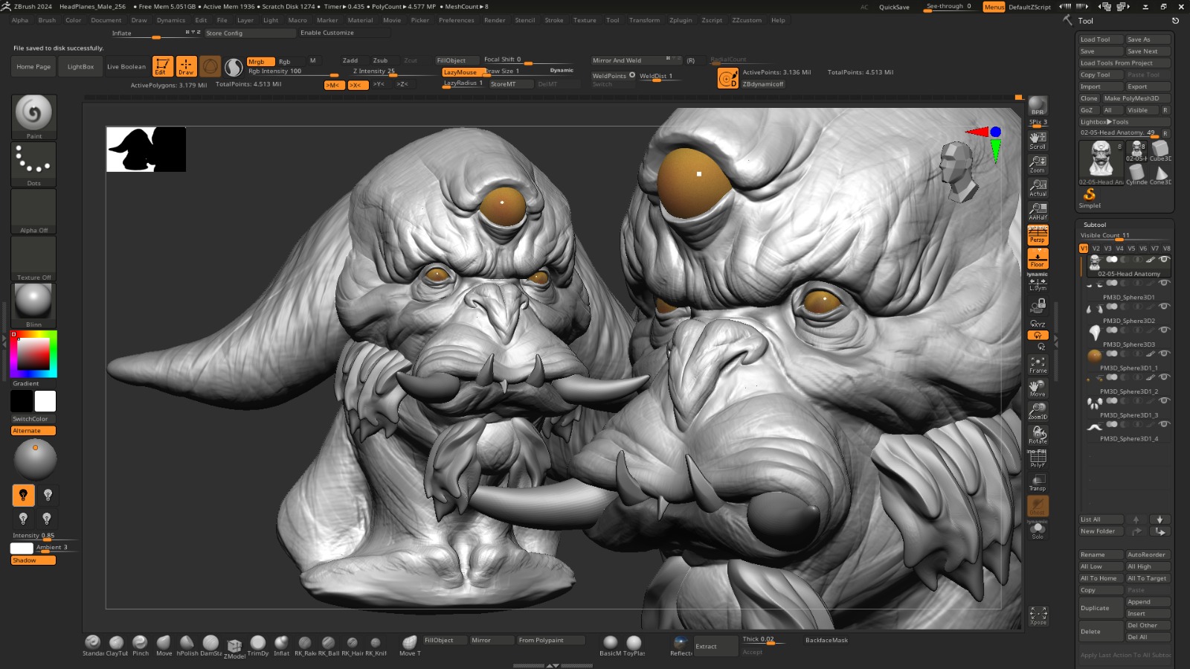Open the Zplugin menu
1190x669 pixels.
pos(680,21)
